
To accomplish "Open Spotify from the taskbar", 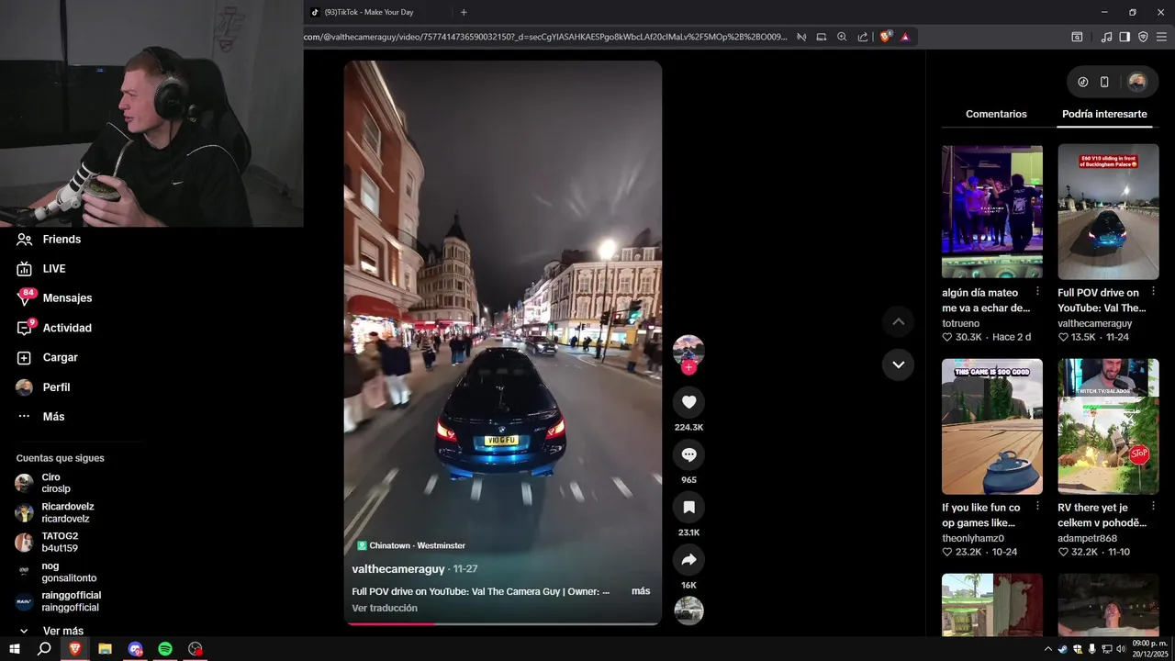I will pyautogui.click(x=165, y=649).
